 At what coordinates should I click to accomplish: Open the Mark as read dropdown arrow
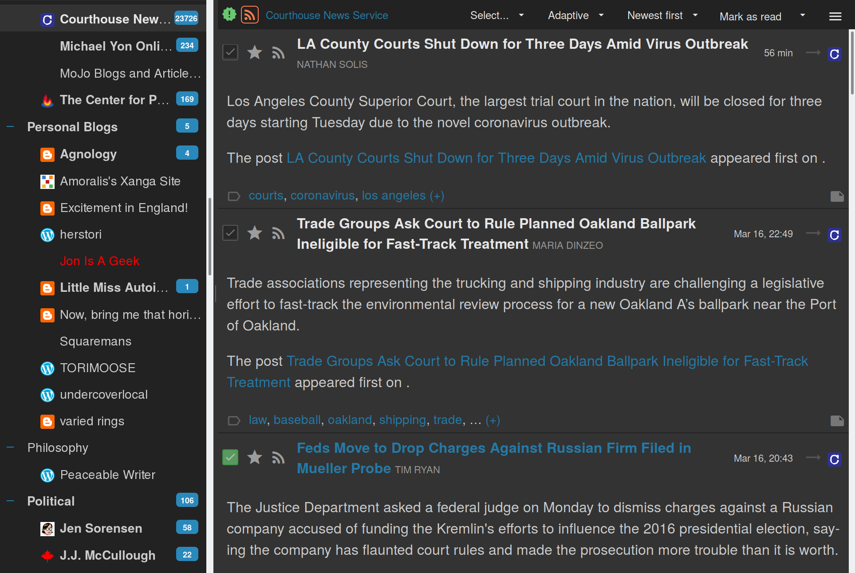[x=802, y=16]
